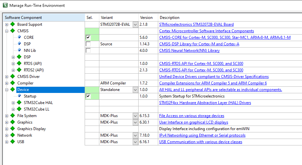Screen dimensions: 302x165
Task: Select the Graphics Display tree row
Action: (x=32, y=129)
